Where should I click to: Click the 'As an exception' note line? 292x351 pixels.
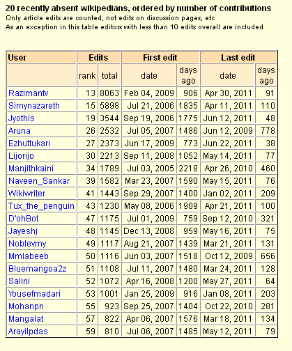(x=135, y=27)
